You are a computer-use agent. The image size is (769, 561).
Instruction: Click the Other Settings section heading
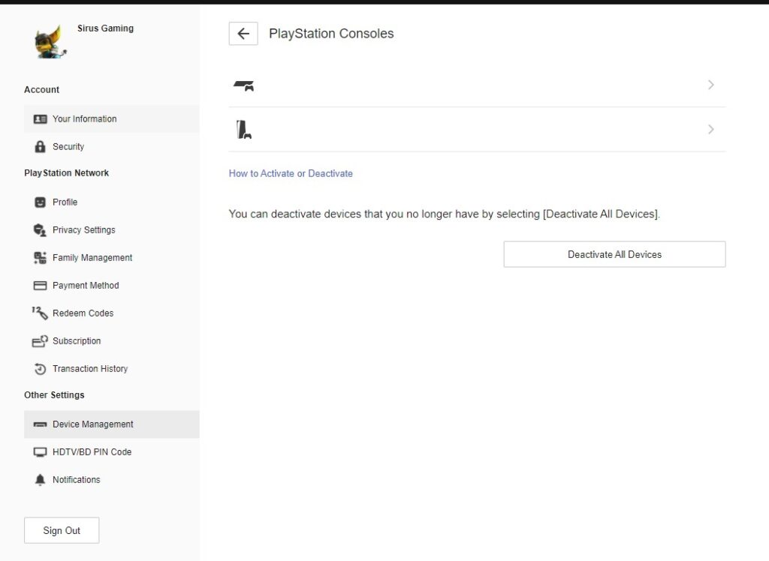click(x=54, y=395)
